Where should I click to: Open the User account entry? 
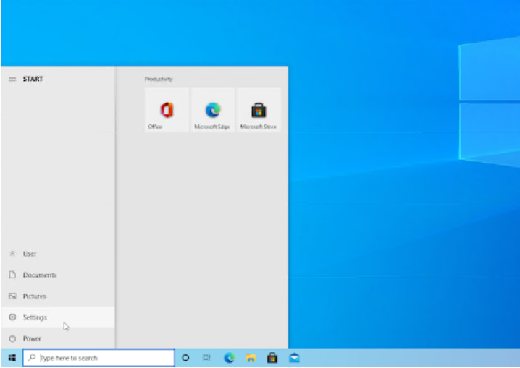point(29,254)
